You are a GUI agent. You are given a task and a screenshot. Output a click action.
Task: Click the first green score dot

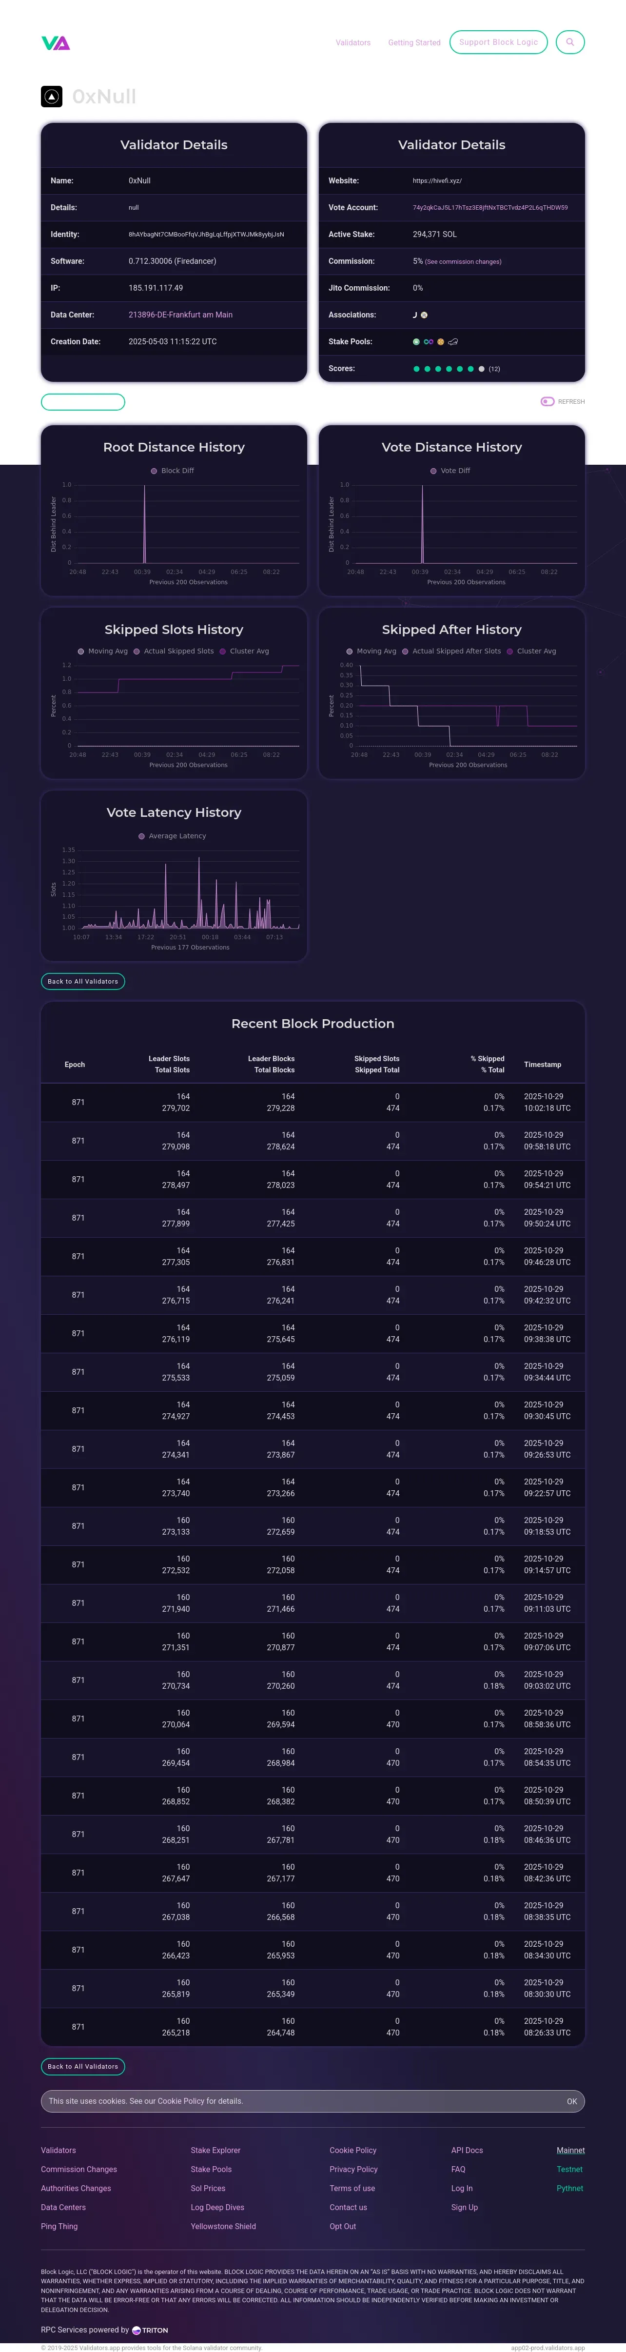point(416,369)
